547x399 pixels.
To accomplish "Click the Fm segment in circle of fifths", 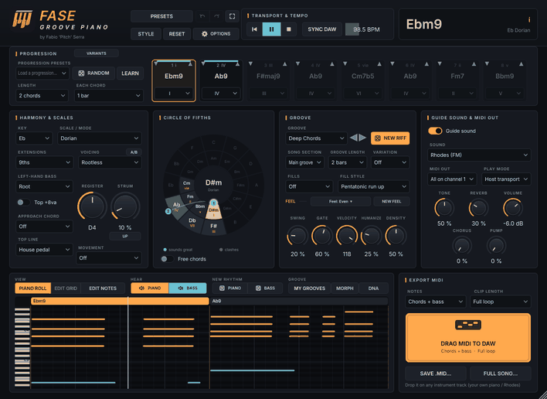I will coord(190,198).
